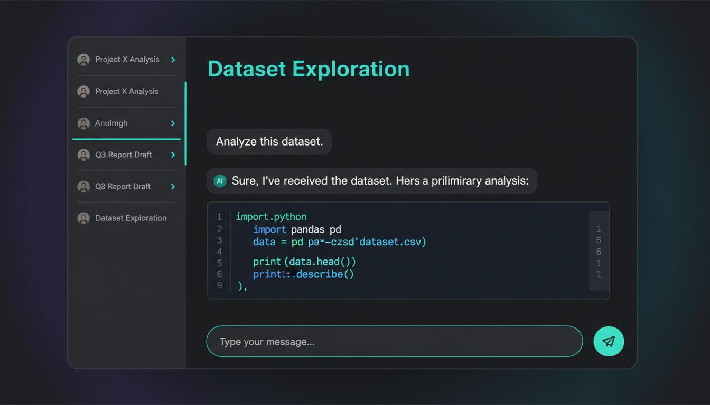The width and height of the screenshot is (710, 405).
Task: Click the message input field
Action: (x=394, y=341)
